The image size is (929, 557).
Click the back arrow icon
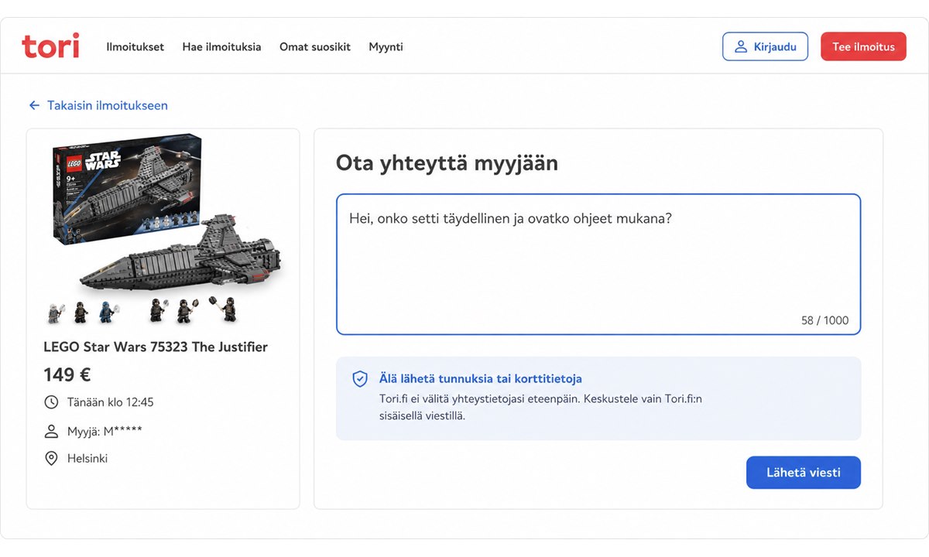coord(34,105)
